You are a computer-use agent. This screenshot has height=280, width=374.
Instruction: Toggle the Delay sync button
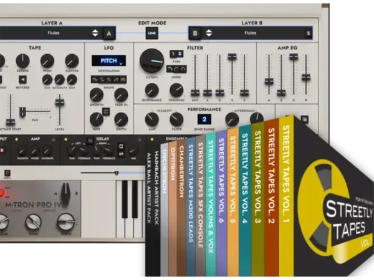121,146
